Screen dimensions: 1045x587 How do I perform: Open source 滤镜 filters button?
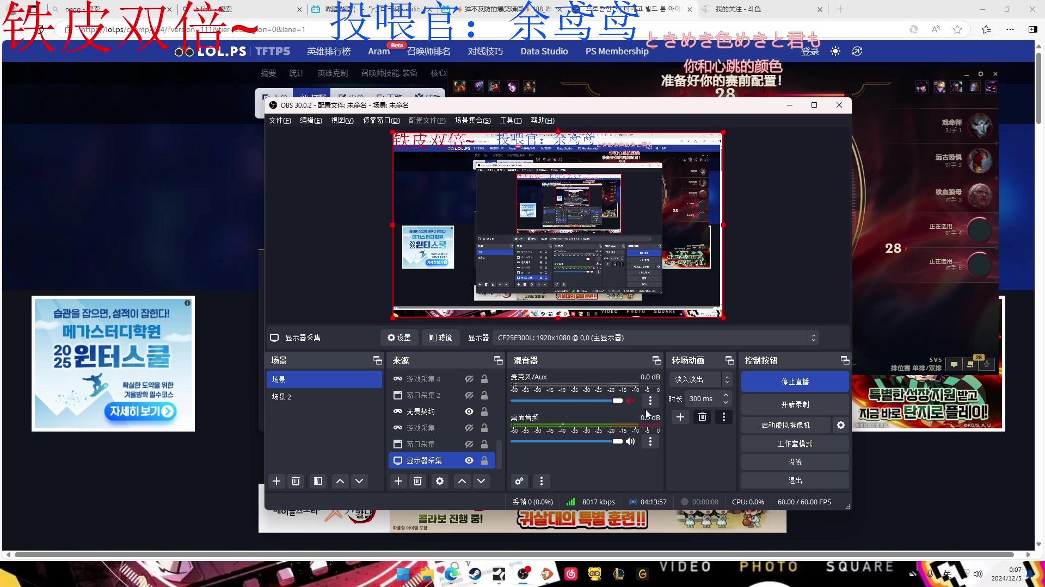[440, 338]
